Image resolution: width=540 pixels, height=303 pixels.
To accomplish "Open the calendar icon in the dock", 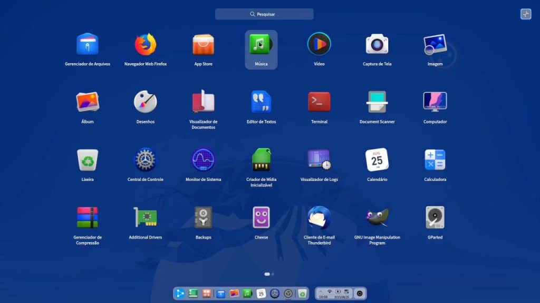I will point(261,294).
